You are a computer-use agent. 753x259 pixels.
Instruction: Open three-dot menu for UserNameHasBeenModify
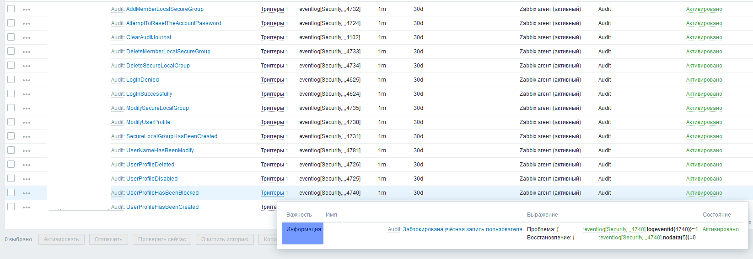point(27,151)
